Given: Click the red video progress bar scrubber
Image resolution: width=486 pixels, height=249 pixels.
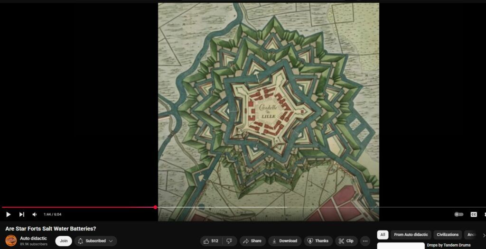Looking at the screenshot, I should [x=155, y=207].
